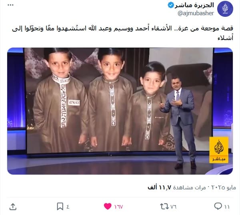Screen dimensions: 240x215
Task: Open the replies count ١١
Action: pos(227,207)
